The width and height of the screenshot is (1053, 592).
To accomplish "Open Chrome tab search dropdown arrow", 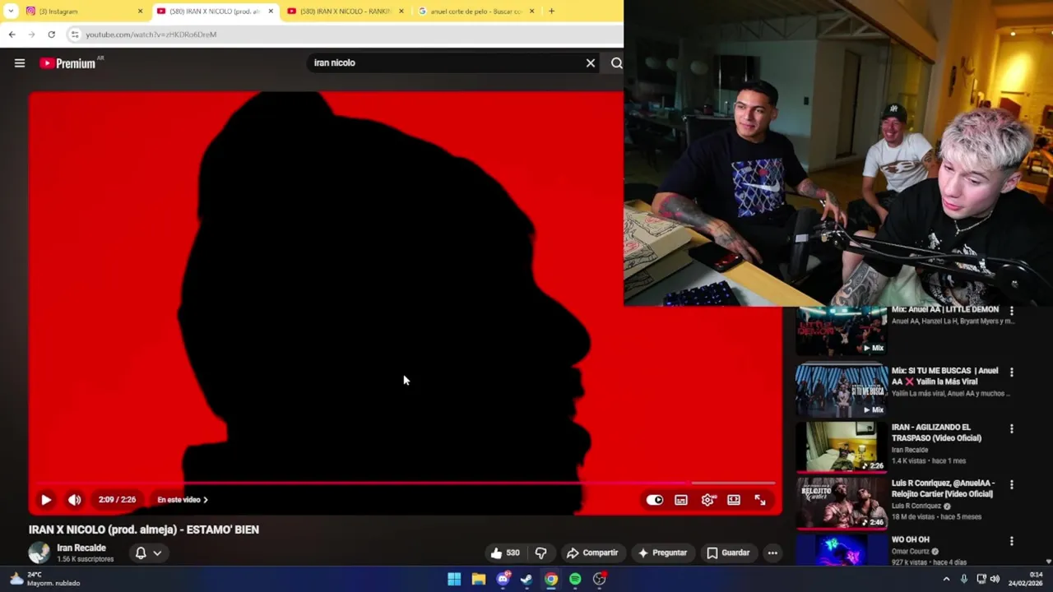I will pyautogui.click(x=11, y=12).
